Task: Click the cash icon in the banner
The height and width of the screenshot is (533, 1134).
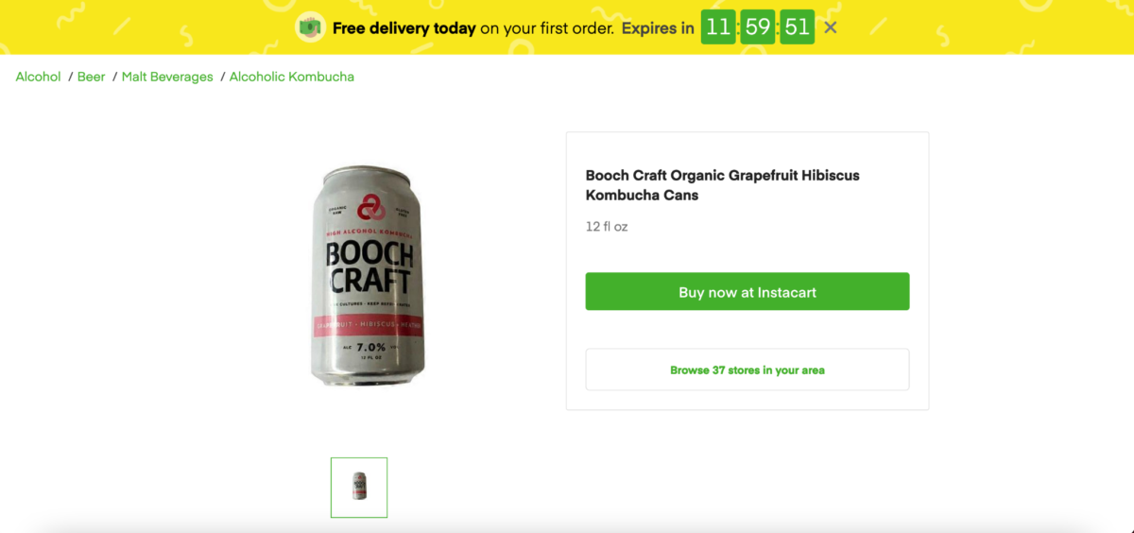Action: pyautogui.click(x=309, y=27)
